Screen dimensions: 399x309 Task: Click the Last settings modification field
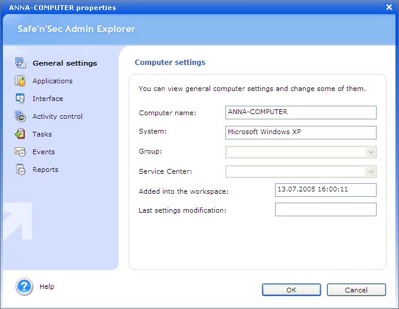tap(326, 209)
